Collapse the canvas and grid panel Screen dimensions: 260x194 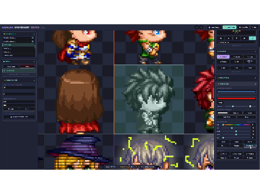pos(19,80)
